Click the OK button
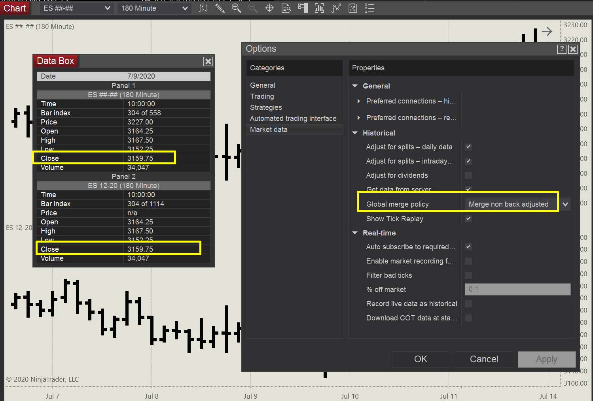 click(x=421, y=359)
